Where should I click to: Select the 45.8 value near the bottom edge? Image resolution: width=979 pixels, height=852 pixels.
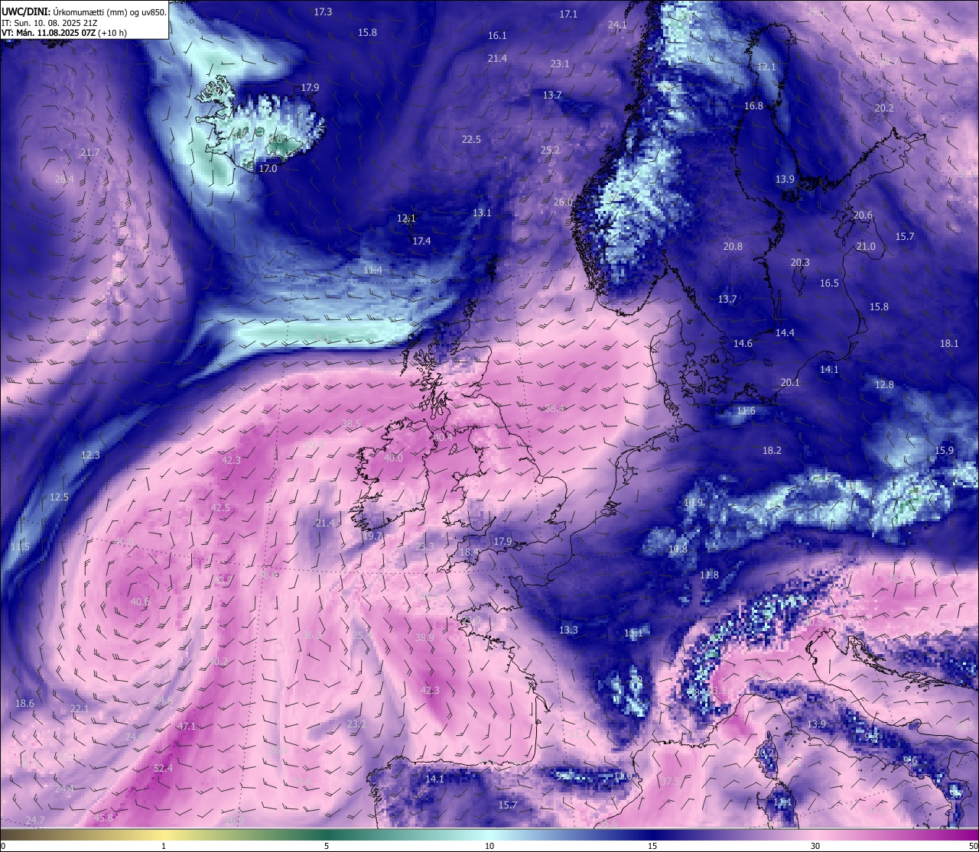[x=103, y=817]
